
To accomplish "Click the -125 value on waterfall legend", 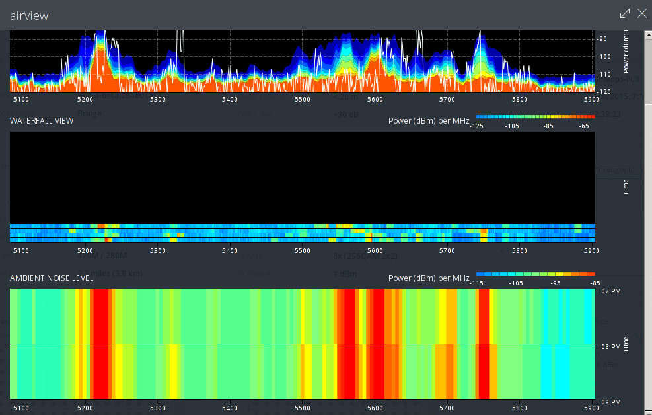I will tap(477, 126).
